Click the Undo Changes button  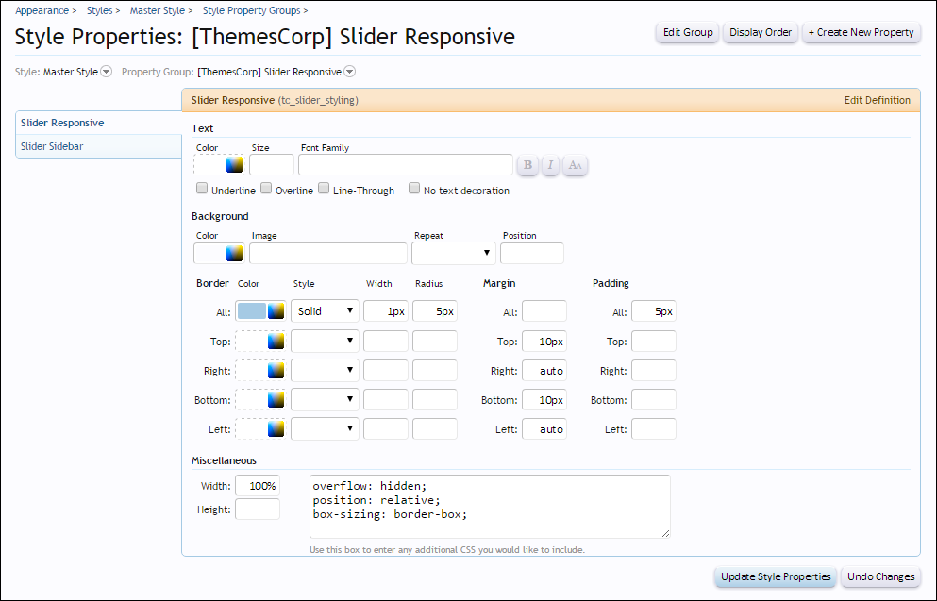click(880, 576)
